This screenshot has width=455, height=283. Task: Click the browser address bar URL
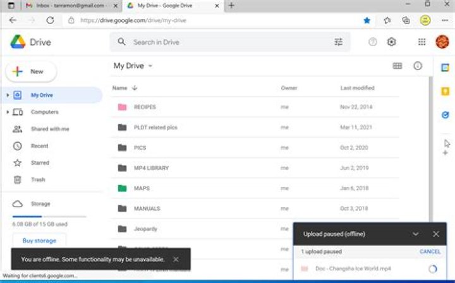pyautogui.click(x=133, y=20)
